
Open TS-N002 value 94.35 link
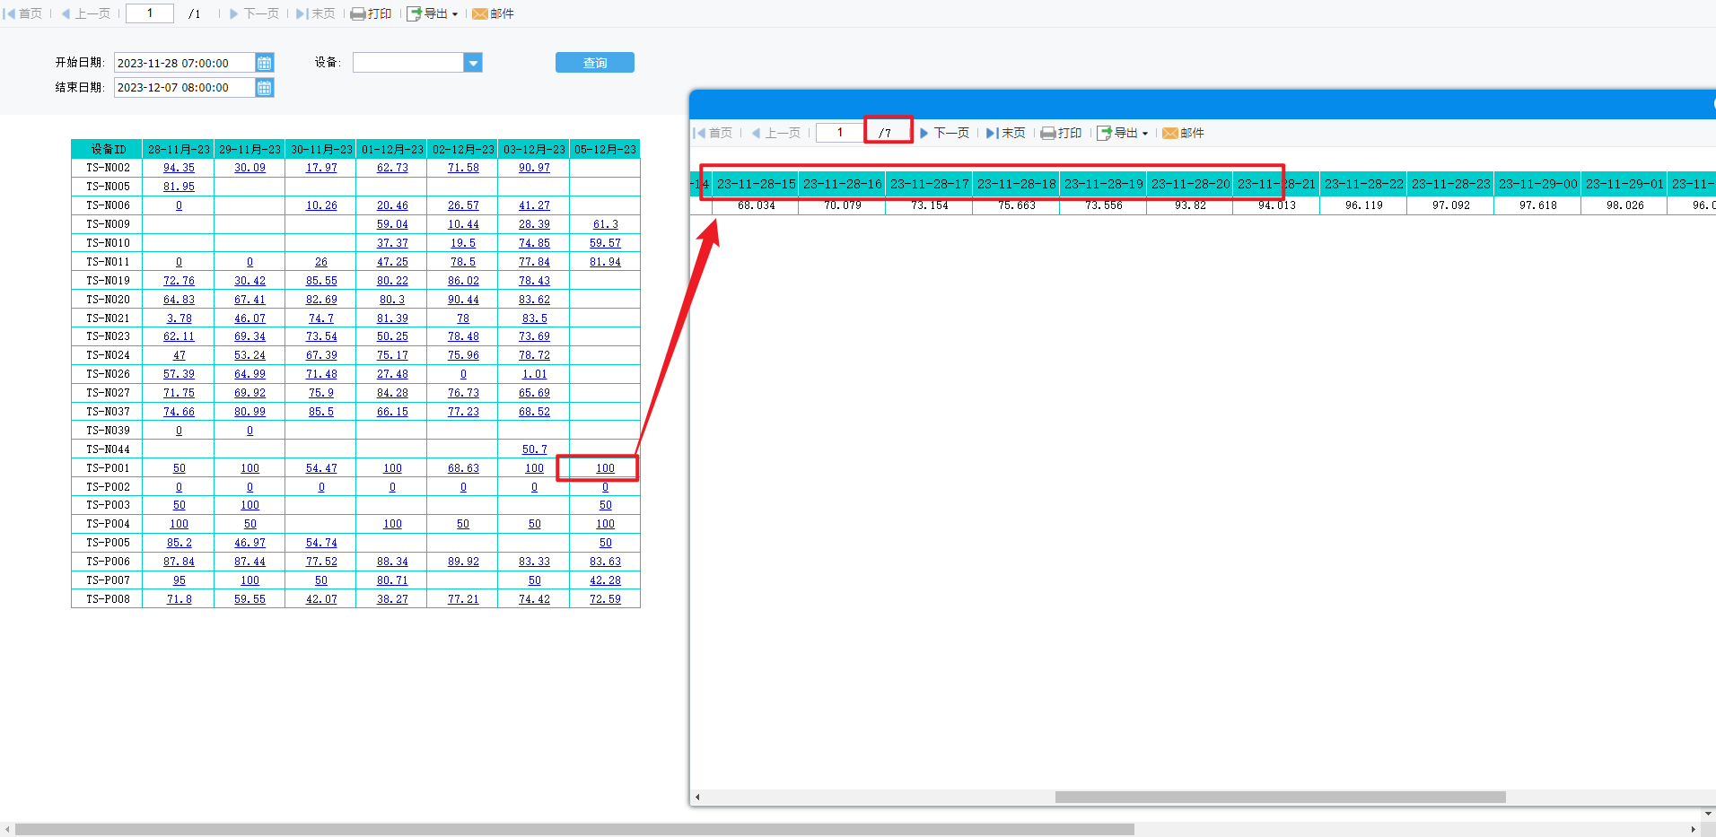click(179, 168)
